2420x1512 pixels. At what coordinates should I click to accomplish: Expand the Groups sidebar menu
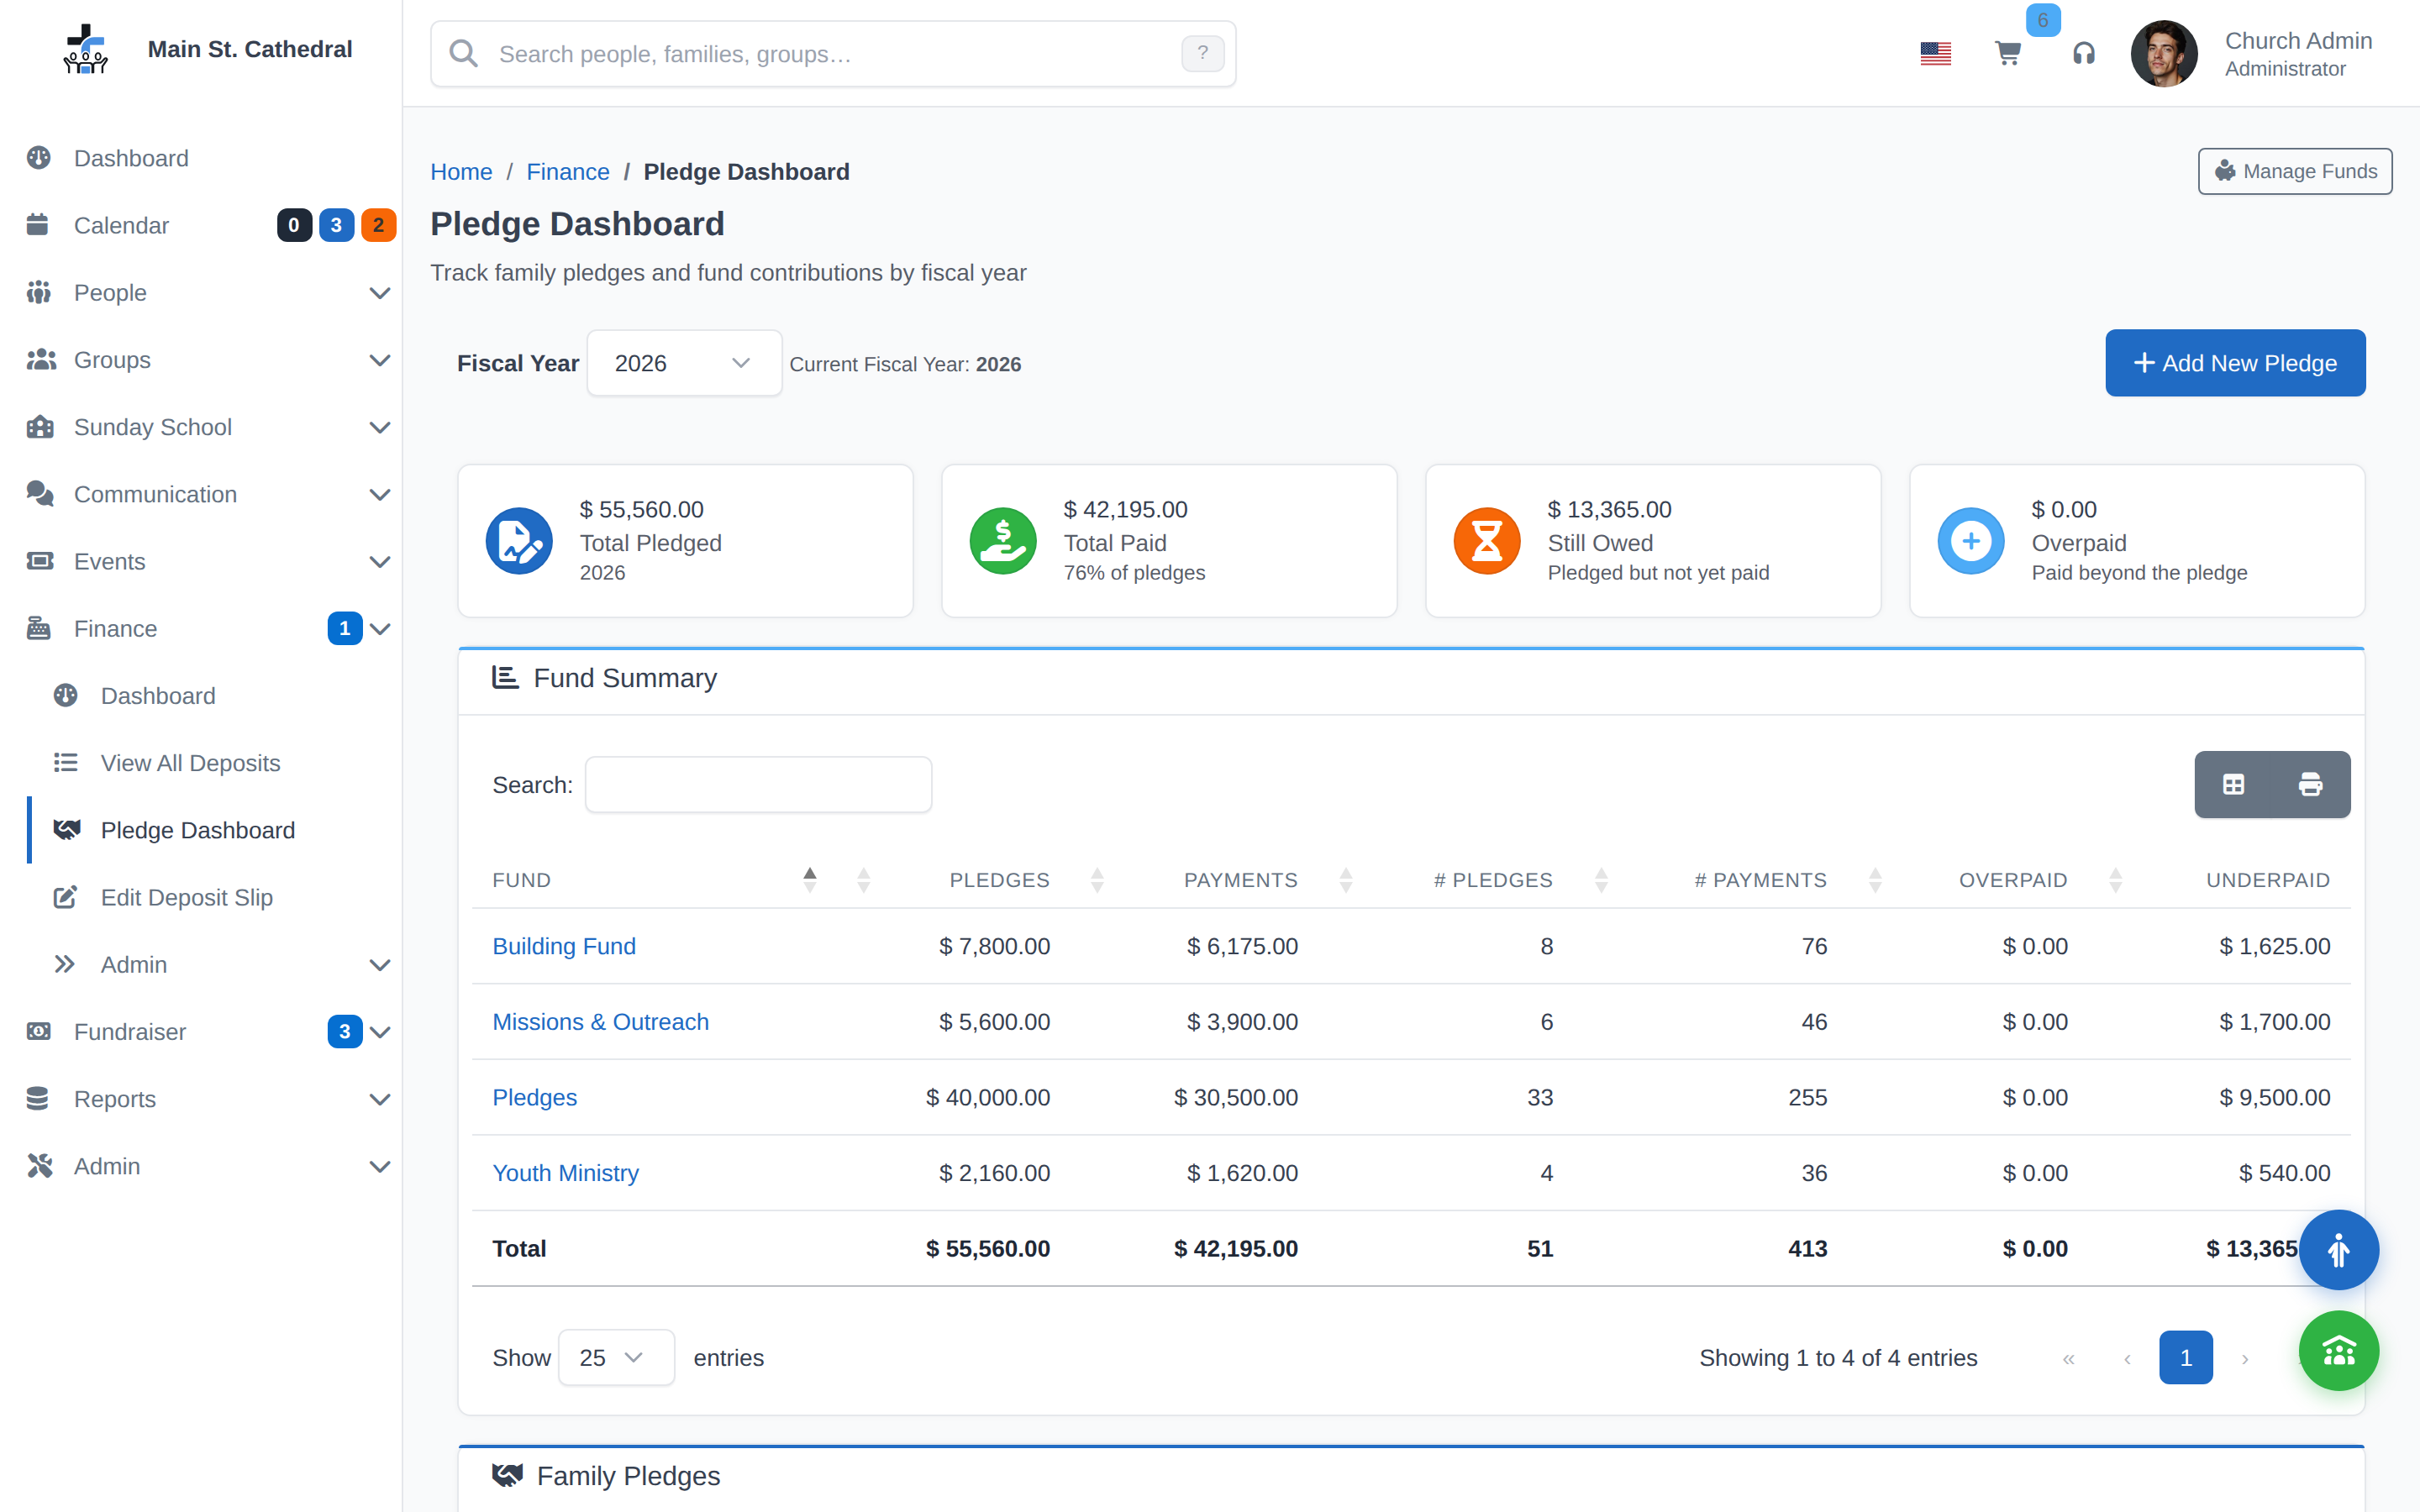point(201,360)
